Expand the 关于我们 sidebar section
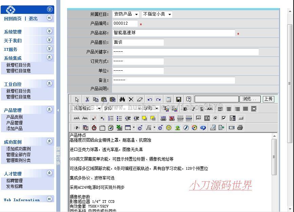The image size is (294, 212). click(49, 40)
